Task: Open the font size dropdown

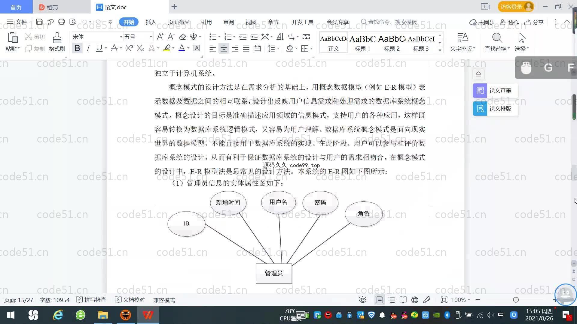Action: tap(151, 37)
